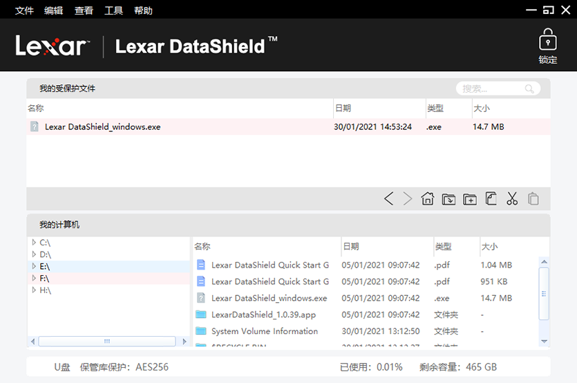Click the date 30/01/2021 14:53:24
Viewport: 577px width, 383px height.
pyautogui.click(x=372, y=127)
